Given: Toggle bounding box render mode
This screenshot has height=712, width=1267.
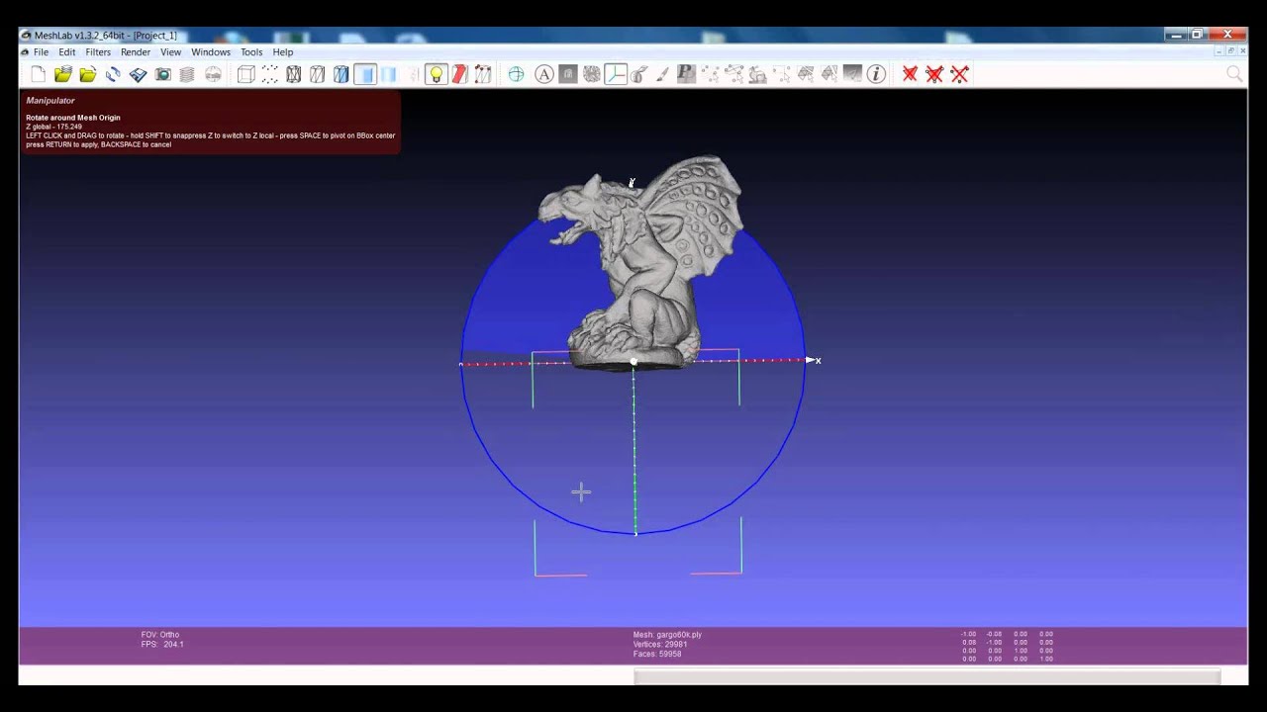Looking at the screenshot, I should coord(246,74).
